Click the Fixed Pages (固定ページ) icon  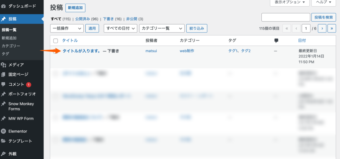tap(4, 74)
